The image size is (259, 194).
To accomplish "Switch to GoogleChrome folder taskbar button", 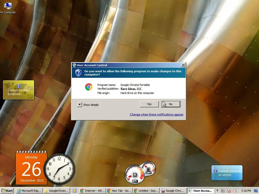I will pyautogui.click(x=56, y=191).
